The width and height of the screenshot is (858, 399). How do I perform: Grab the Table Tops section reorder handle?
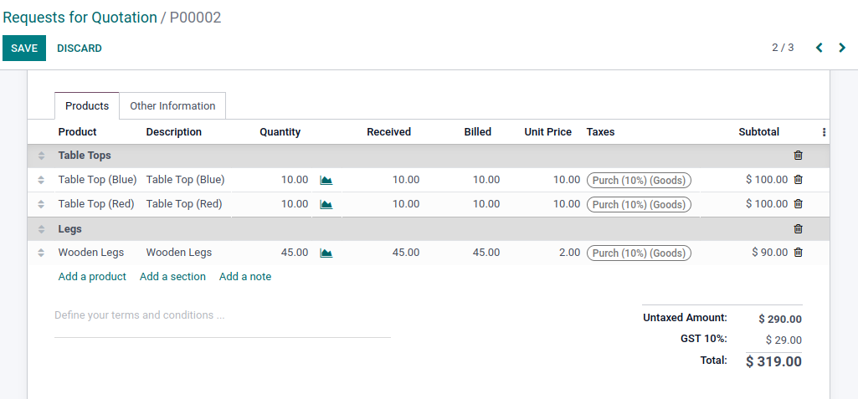tap(41, 156)
